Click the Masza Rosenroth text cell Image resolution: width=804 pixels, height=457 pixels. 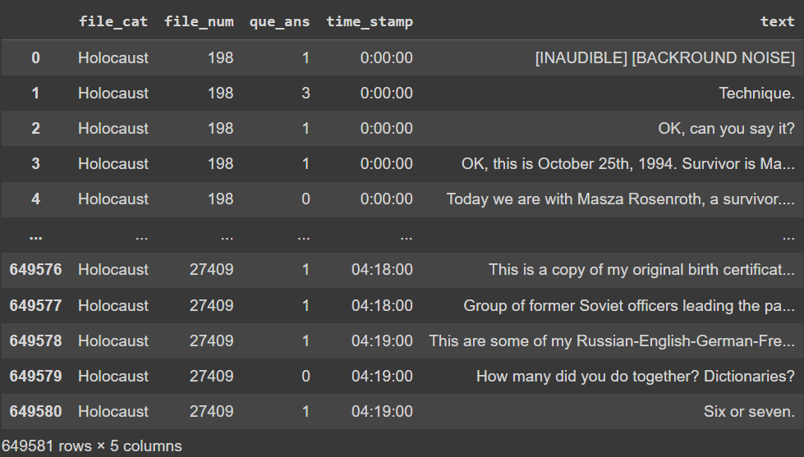pos(620,199)
